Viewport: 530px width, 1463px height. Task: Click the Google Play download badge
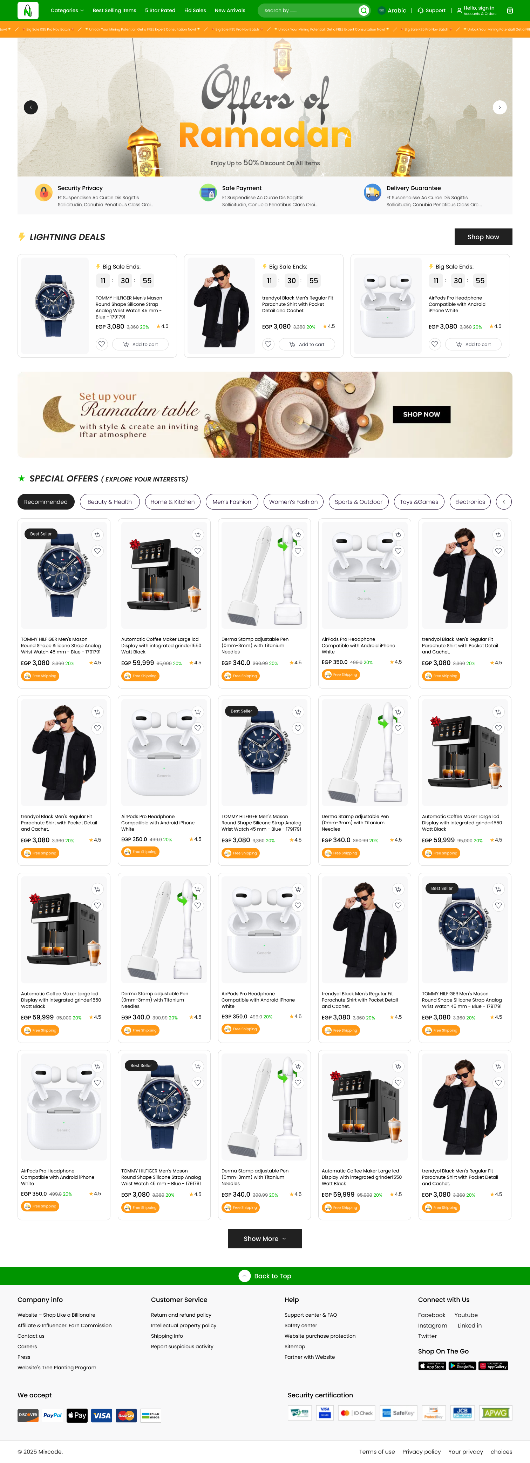click(462, 1366)
